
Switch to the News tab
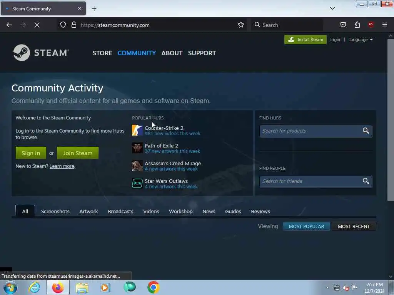coord(209,212)
